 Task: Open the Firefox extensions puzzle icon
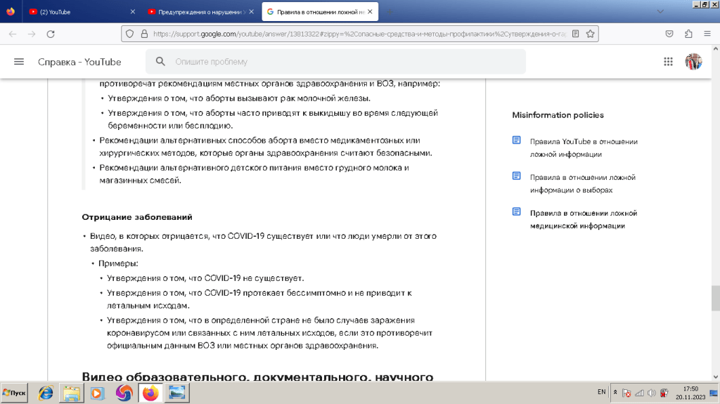tap(688, 34)
